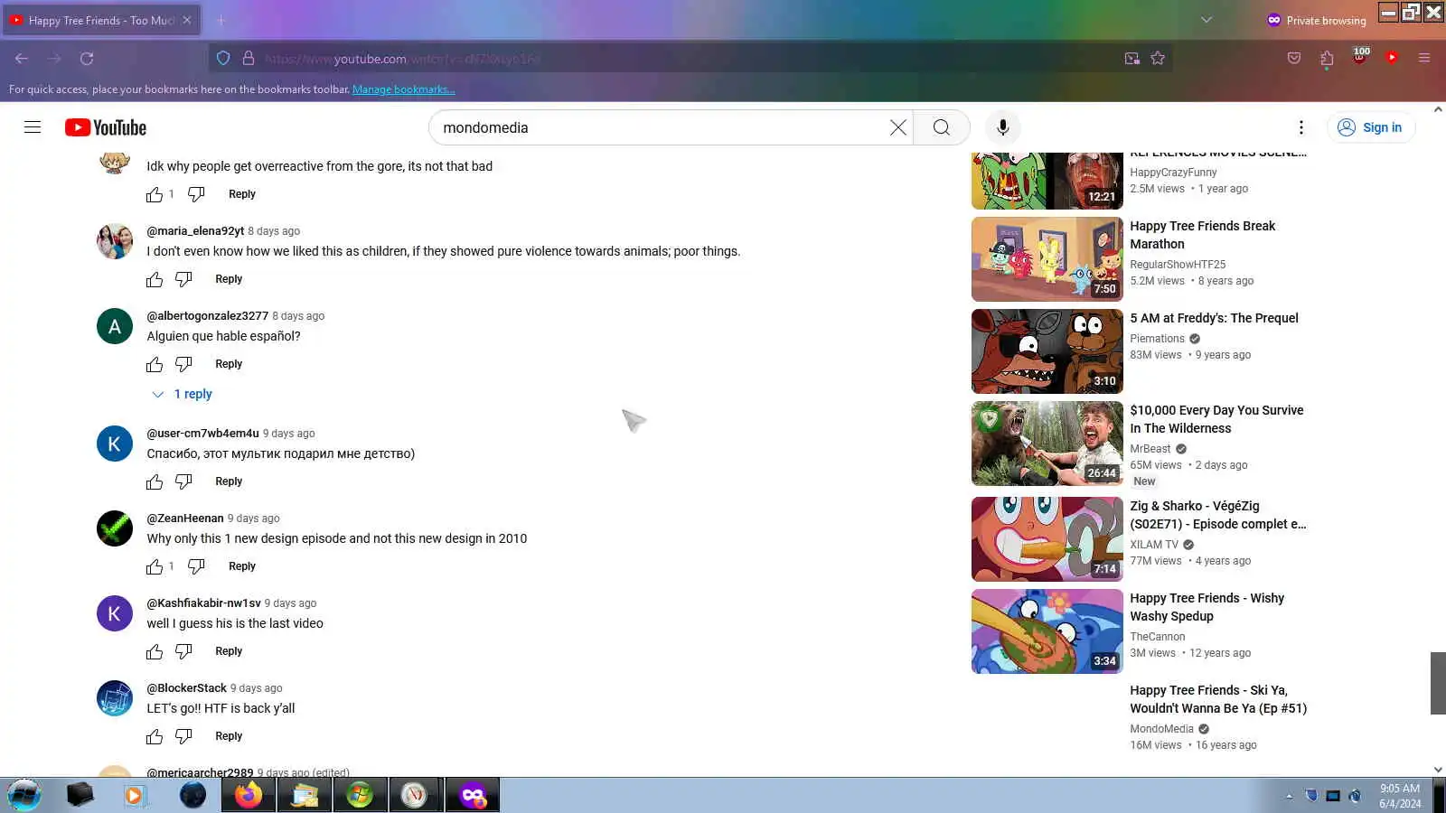The width and height of the screenshot is (1446, 813).
Task: Open the @BlockerStack channel link
Action: 187,688
